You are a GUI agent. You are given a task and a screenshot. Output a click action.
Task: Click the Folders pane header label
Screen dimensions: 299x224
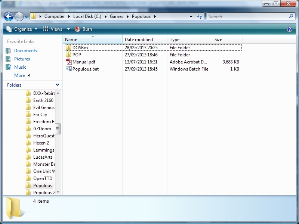pos(14,85)
